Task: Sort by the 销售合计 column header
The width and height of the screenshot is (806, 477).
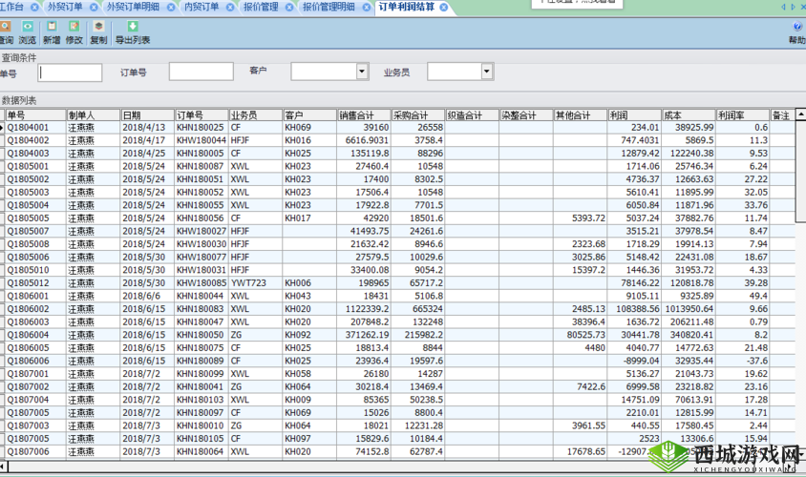Action: pyautogui.click(x=363, y=114)
